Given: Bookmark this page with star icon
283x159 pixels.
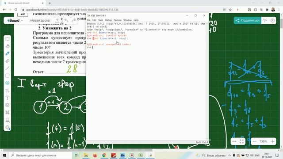Looking at the screenshot, I should pos(230,10).
